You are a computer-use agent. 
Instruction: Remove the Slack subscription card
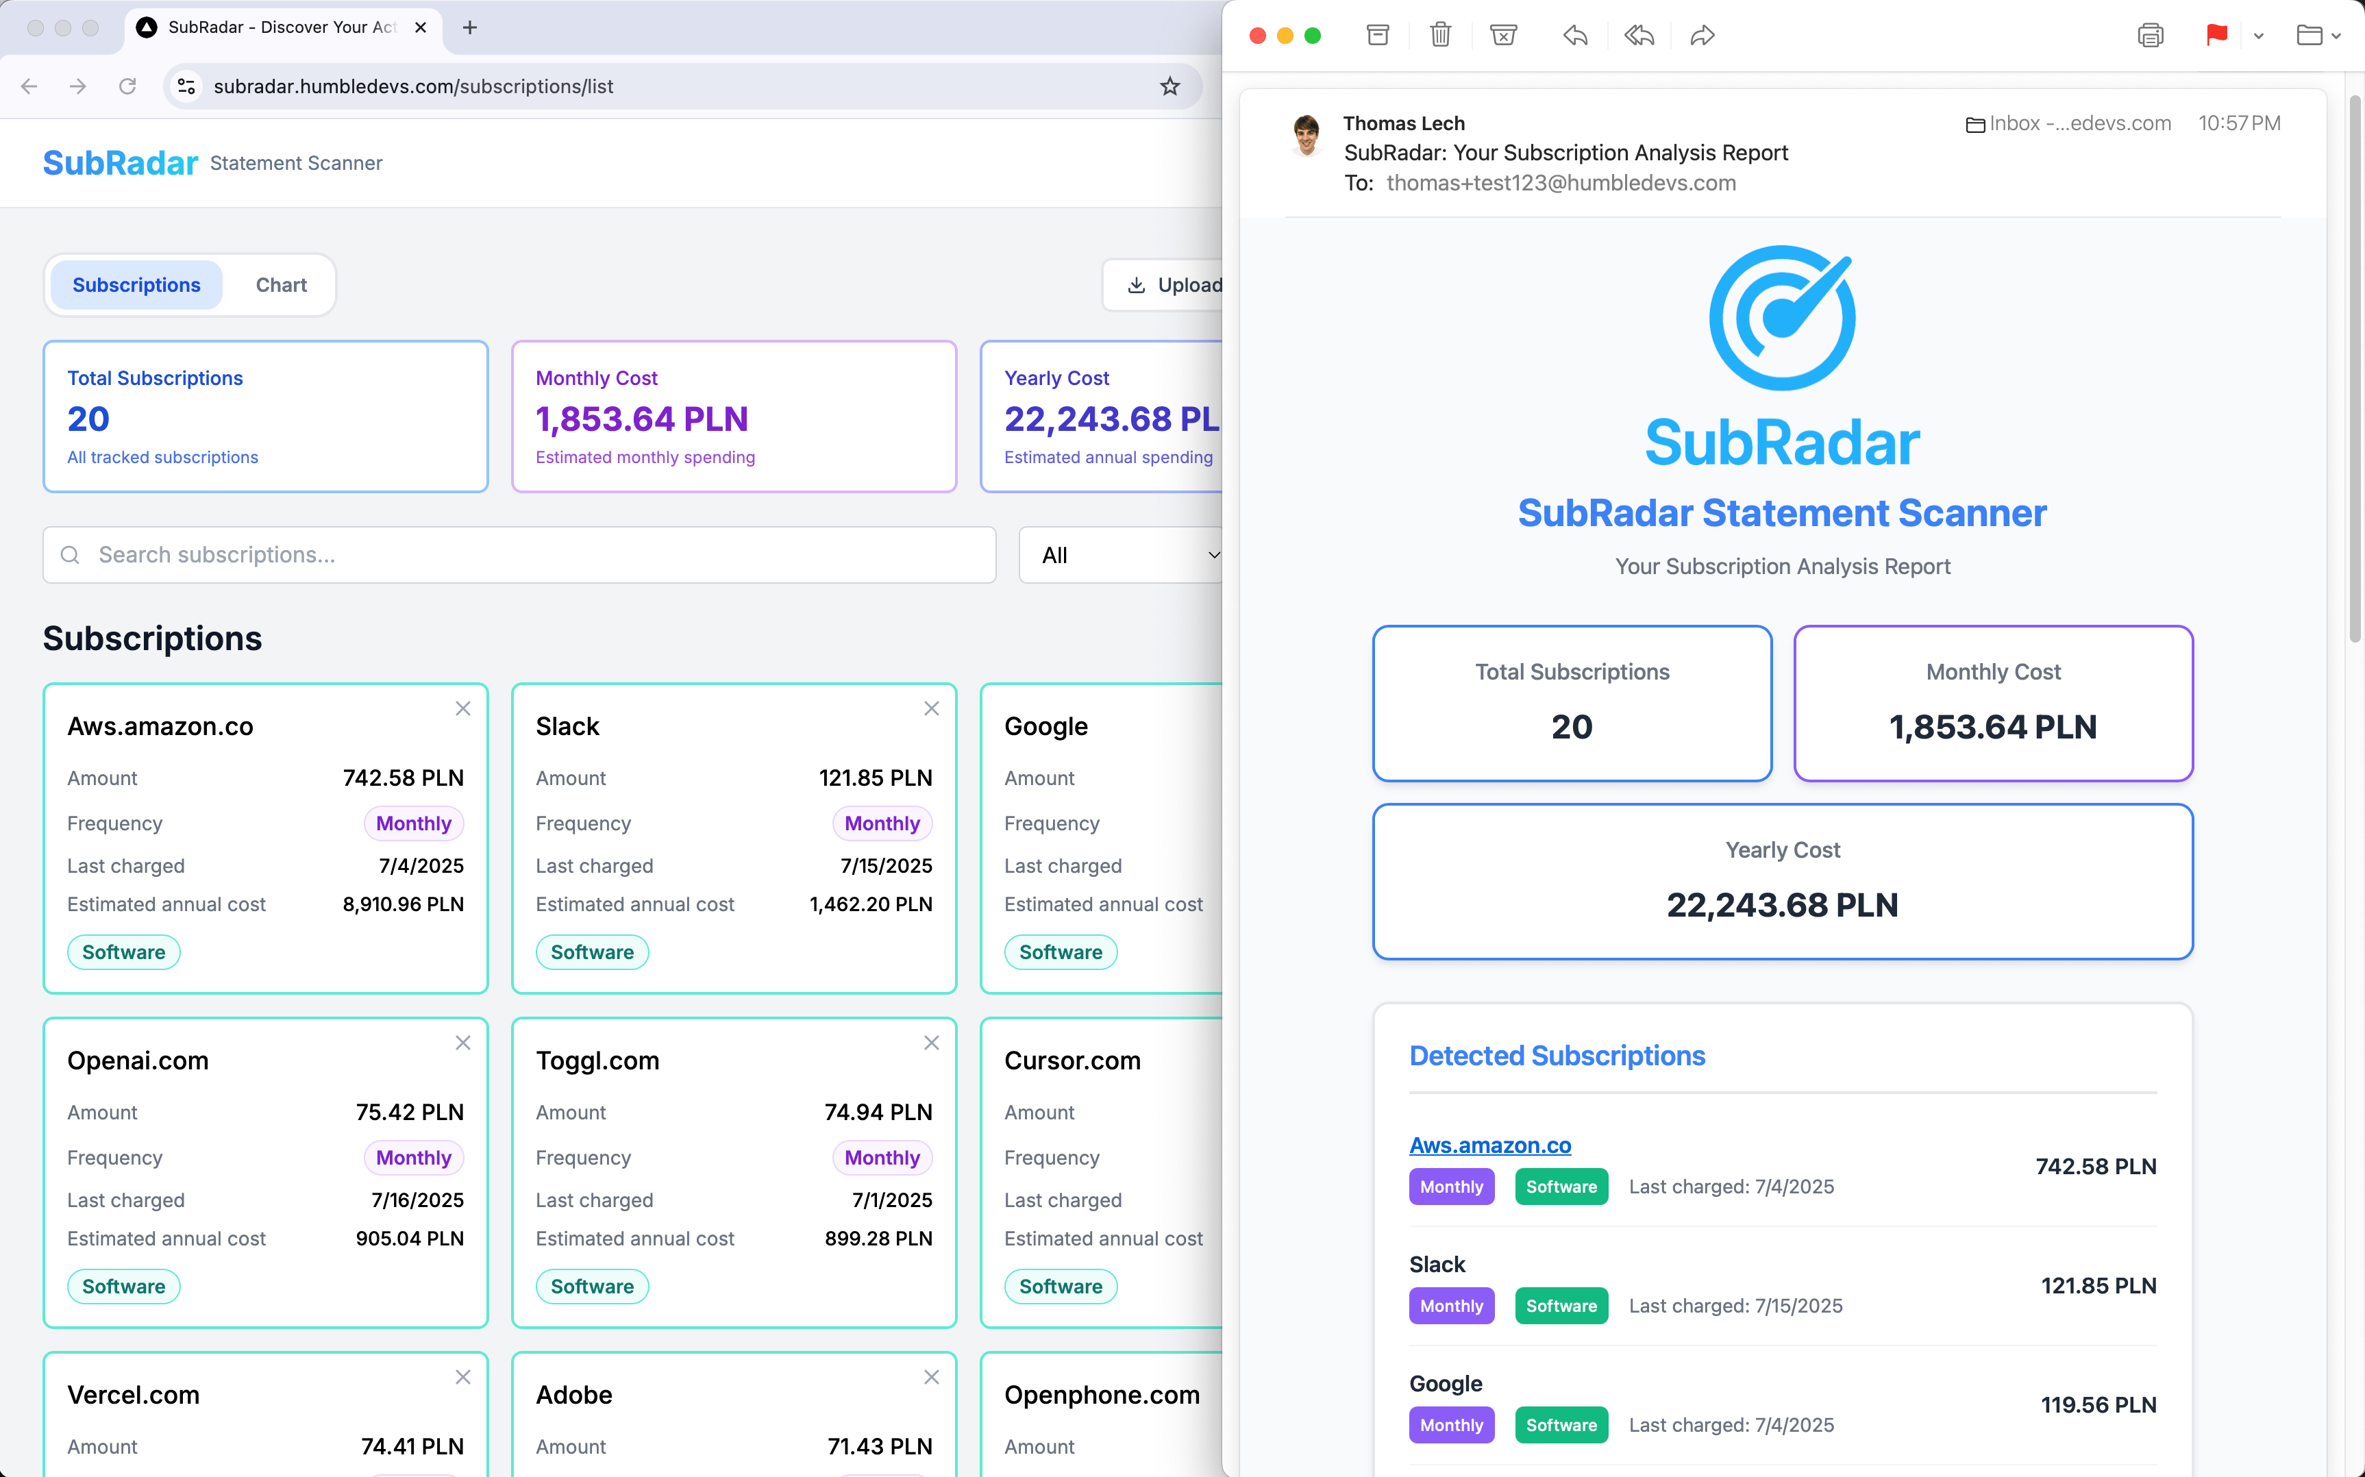coord(932,708)
